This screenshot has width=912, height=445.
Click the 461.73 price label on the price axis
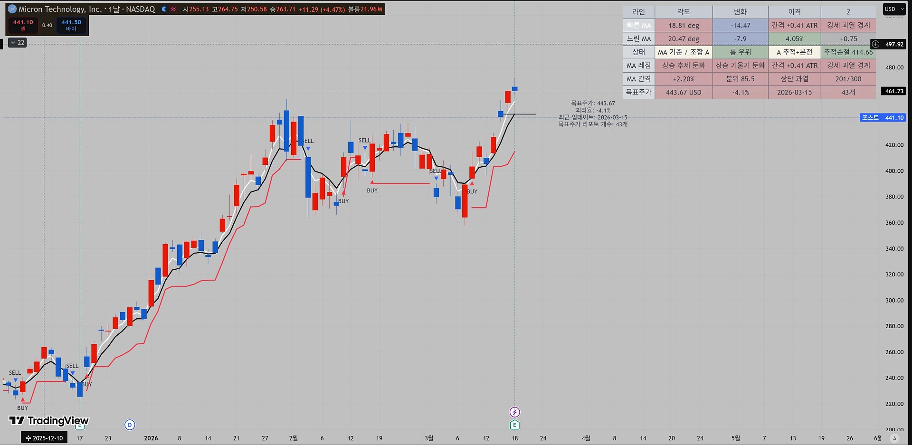click(894, 91)
